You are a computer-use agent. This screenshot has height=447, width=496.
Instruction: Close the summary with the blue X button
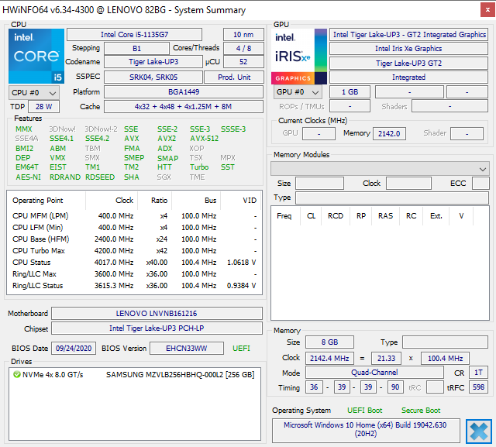coord(478,431)
